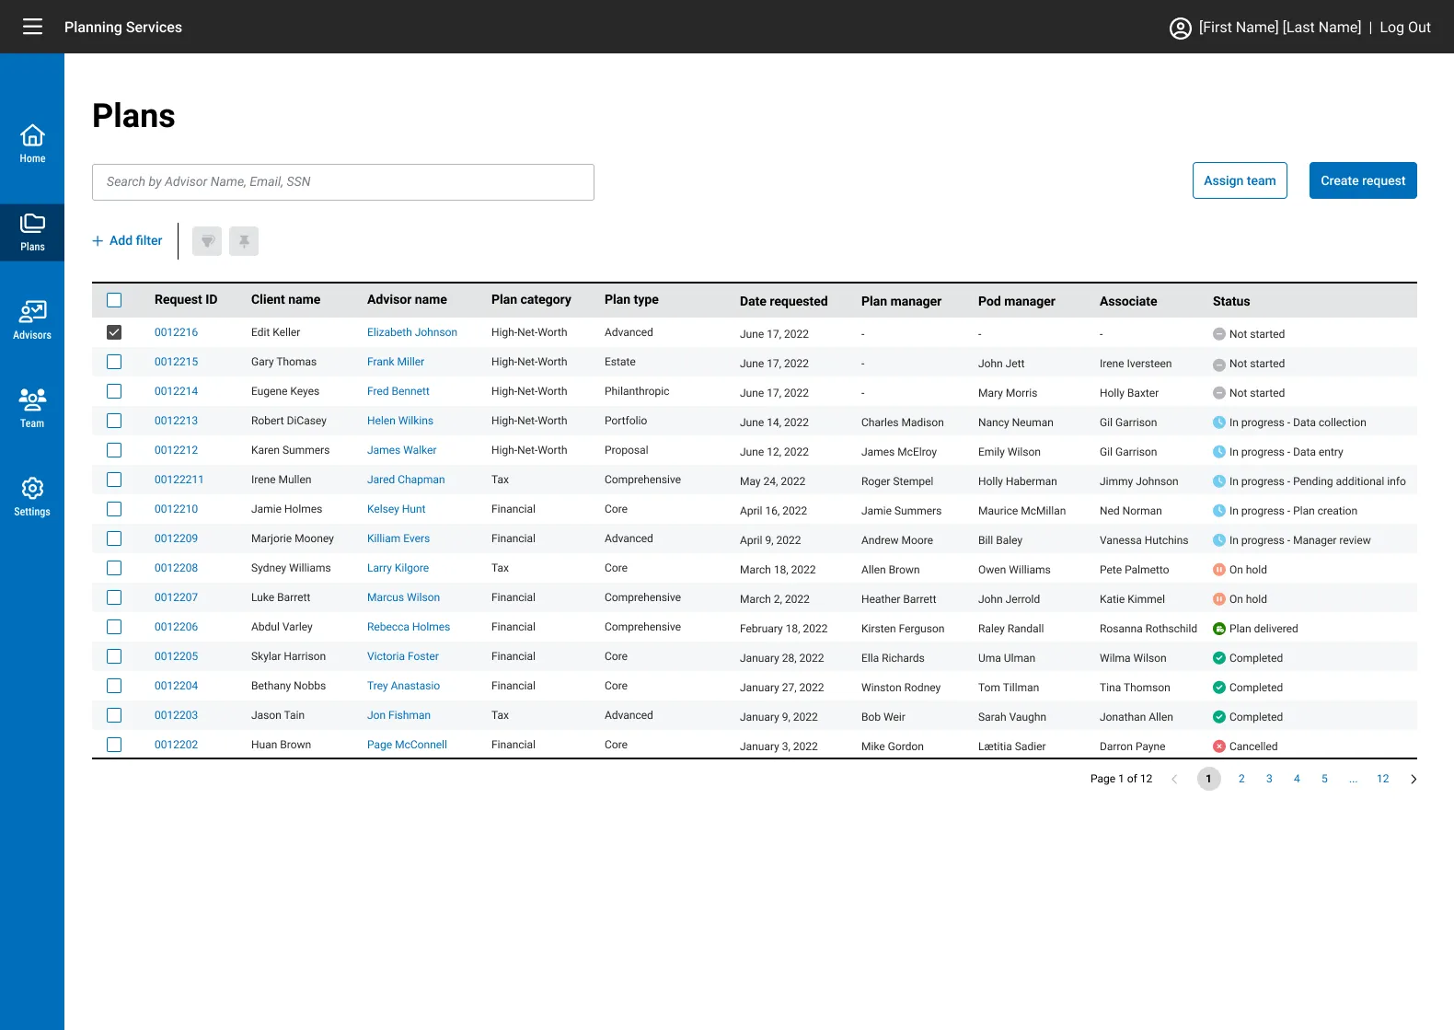Click the Assign team button
The width and height of the screenshot is (1454, 1030).
tap(1240, 180)
